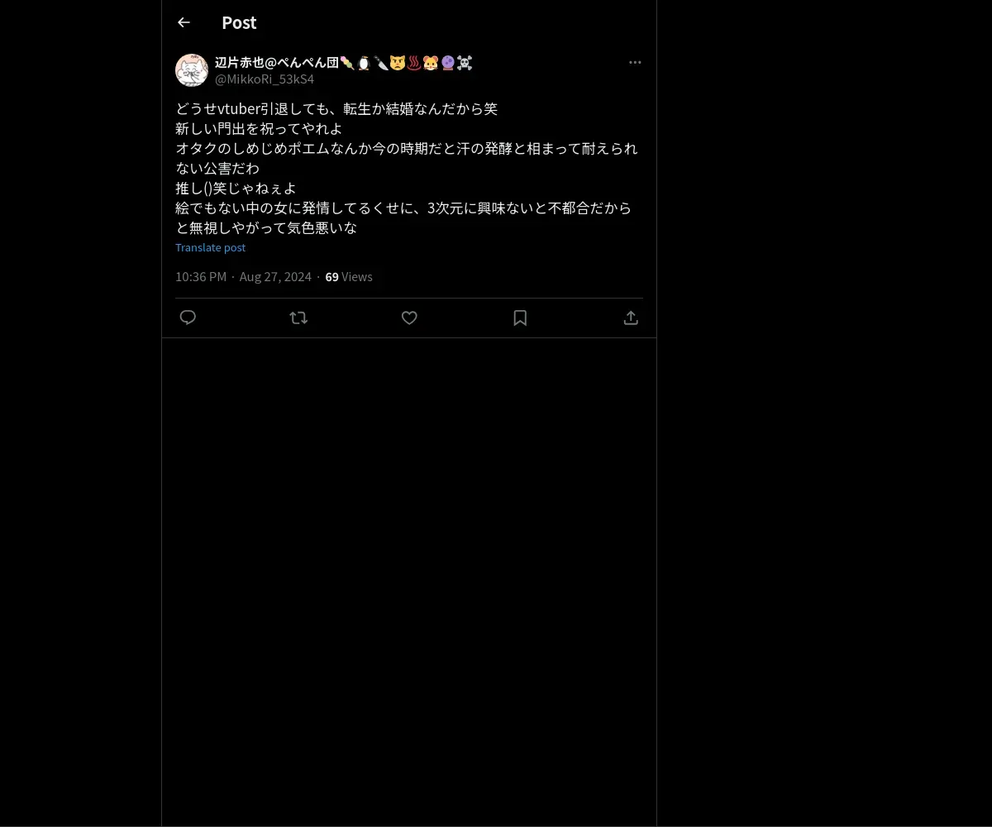The width and height of the screenshot is (992, 827).
Task: Share the post via upload arrow icon
Action: [x=631, y=318]
